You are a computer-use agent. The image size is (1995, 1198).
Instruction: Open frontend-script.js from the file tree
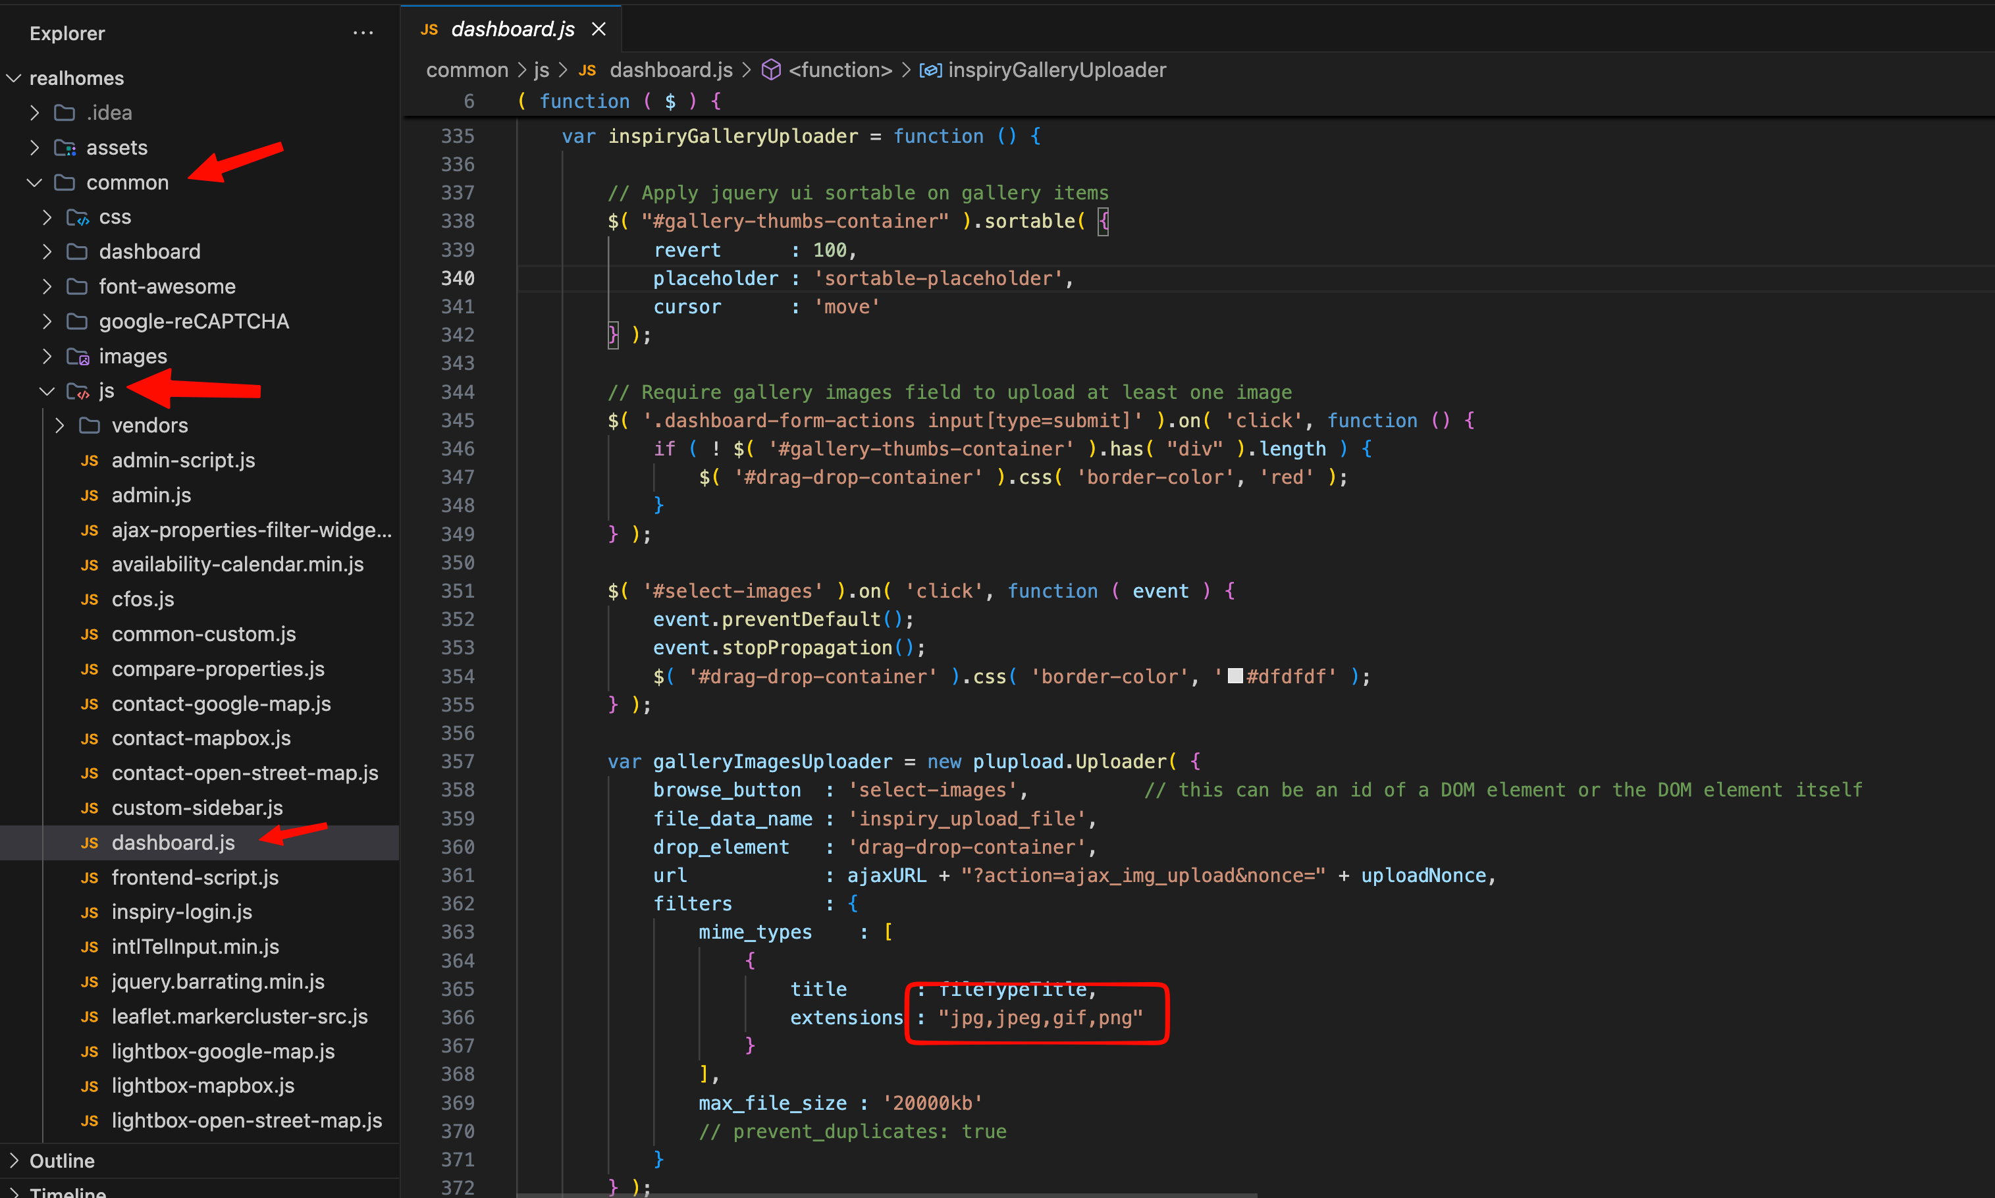pos(195,877)
